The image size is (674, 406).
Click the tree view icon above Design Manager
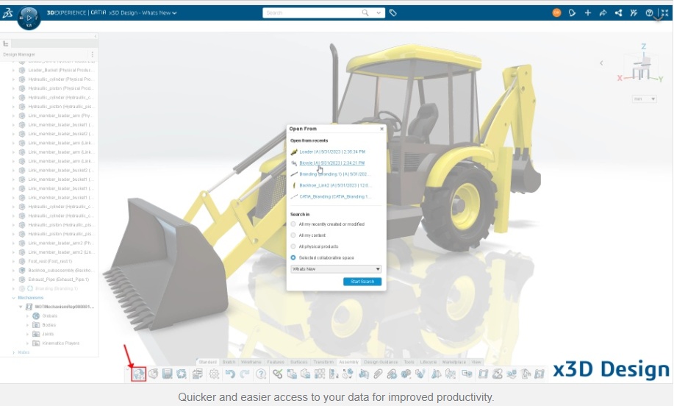[6, 44]
